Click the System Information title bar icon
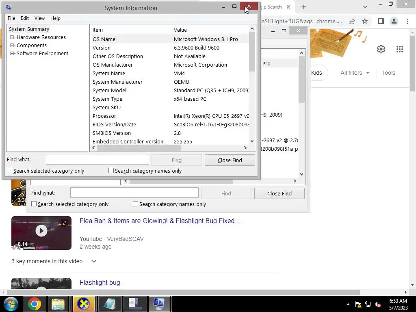 9,7
